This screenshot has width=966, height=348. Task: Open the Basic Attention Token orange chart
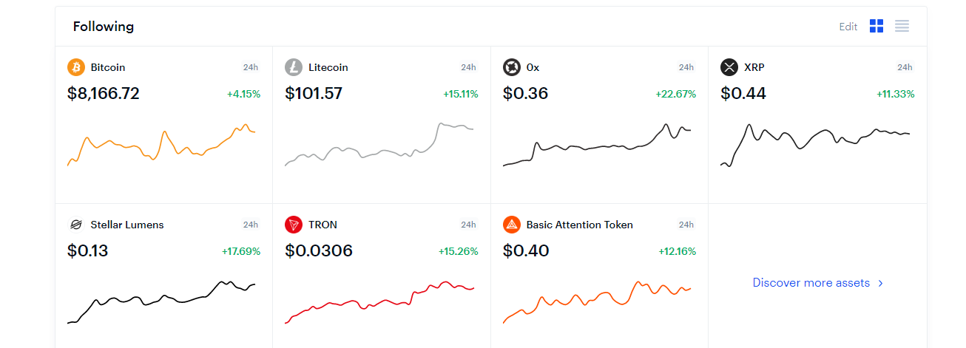pos(598,302)
